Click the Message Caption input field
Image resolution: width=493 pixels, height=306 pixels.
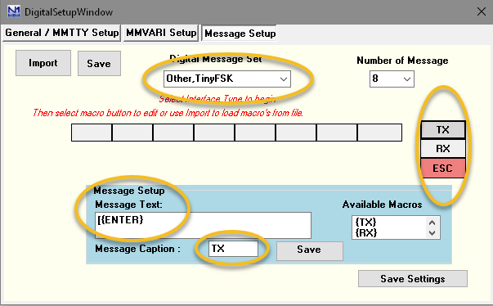coord(233,249)
